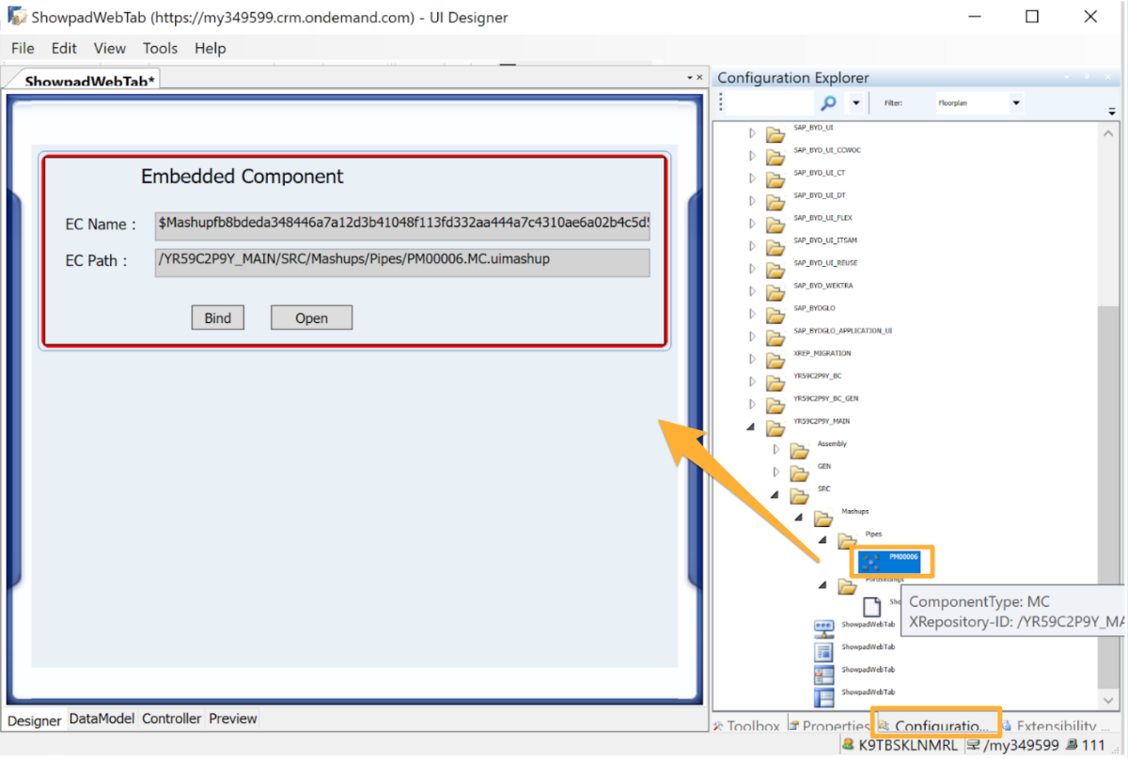This screenshot has height=759, width=1128.
Task: Open the Help menu
Action: [x=210, y=48]
